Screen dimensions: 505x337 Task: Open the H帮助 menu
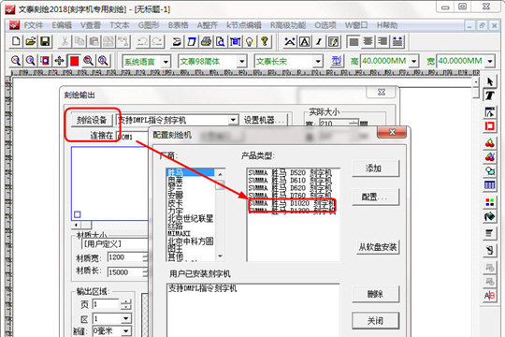387,25
